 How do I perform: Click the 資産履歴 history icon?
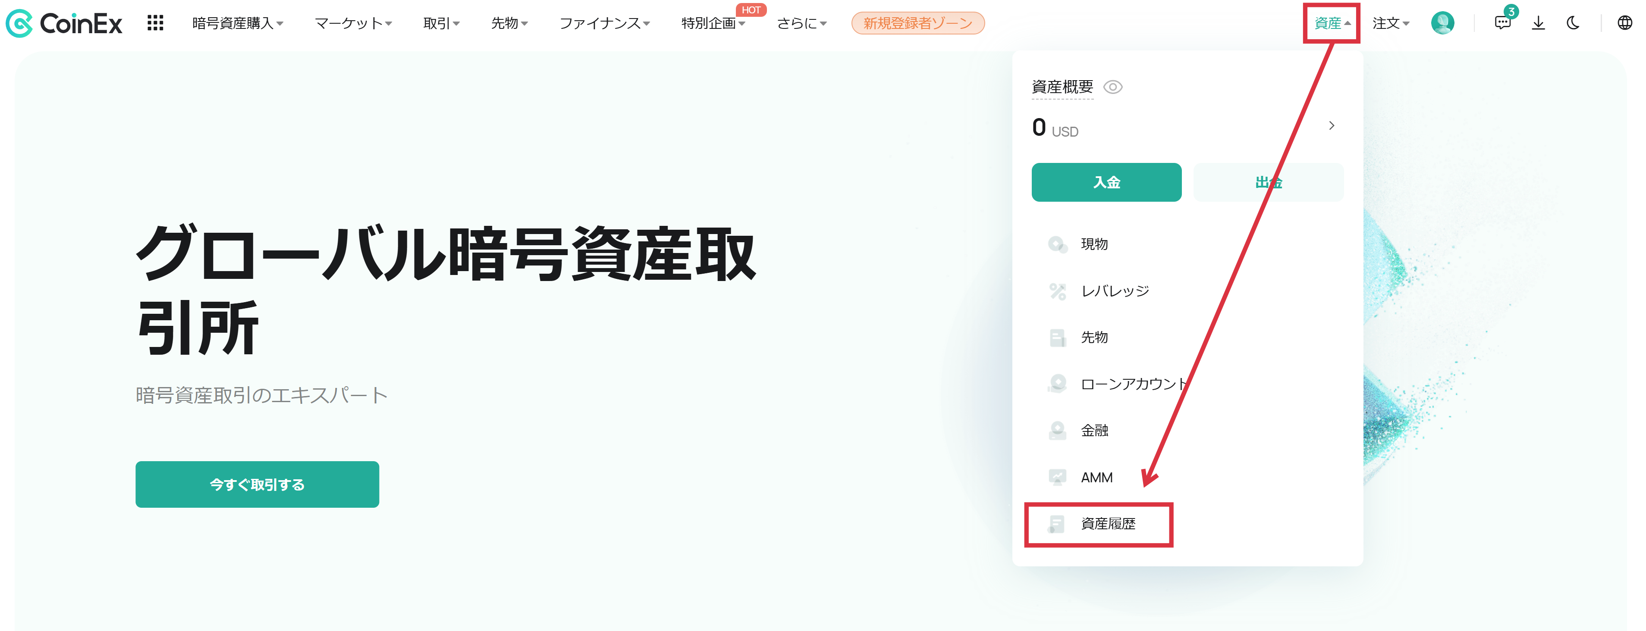click(1056, 524)
